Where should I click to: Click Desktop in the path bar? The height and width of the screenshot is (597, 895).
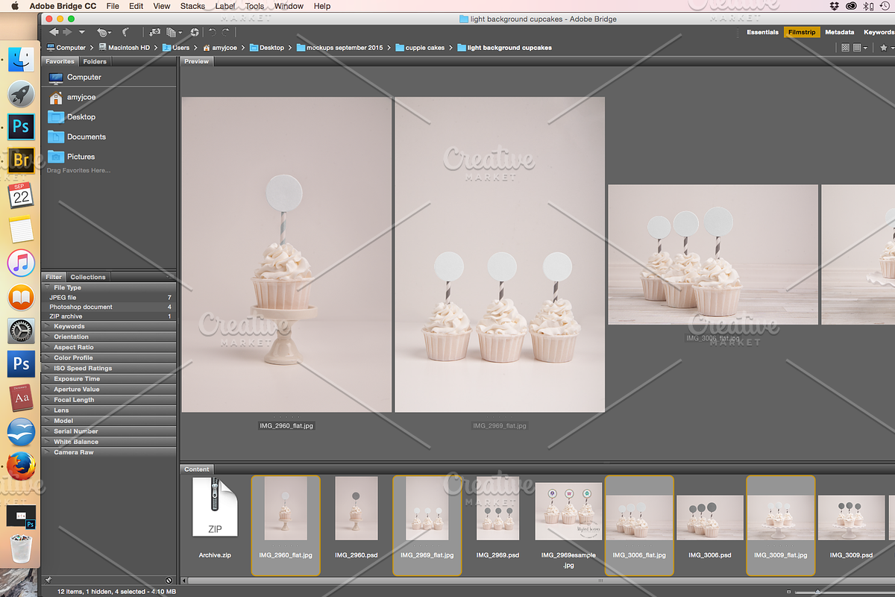267,48
